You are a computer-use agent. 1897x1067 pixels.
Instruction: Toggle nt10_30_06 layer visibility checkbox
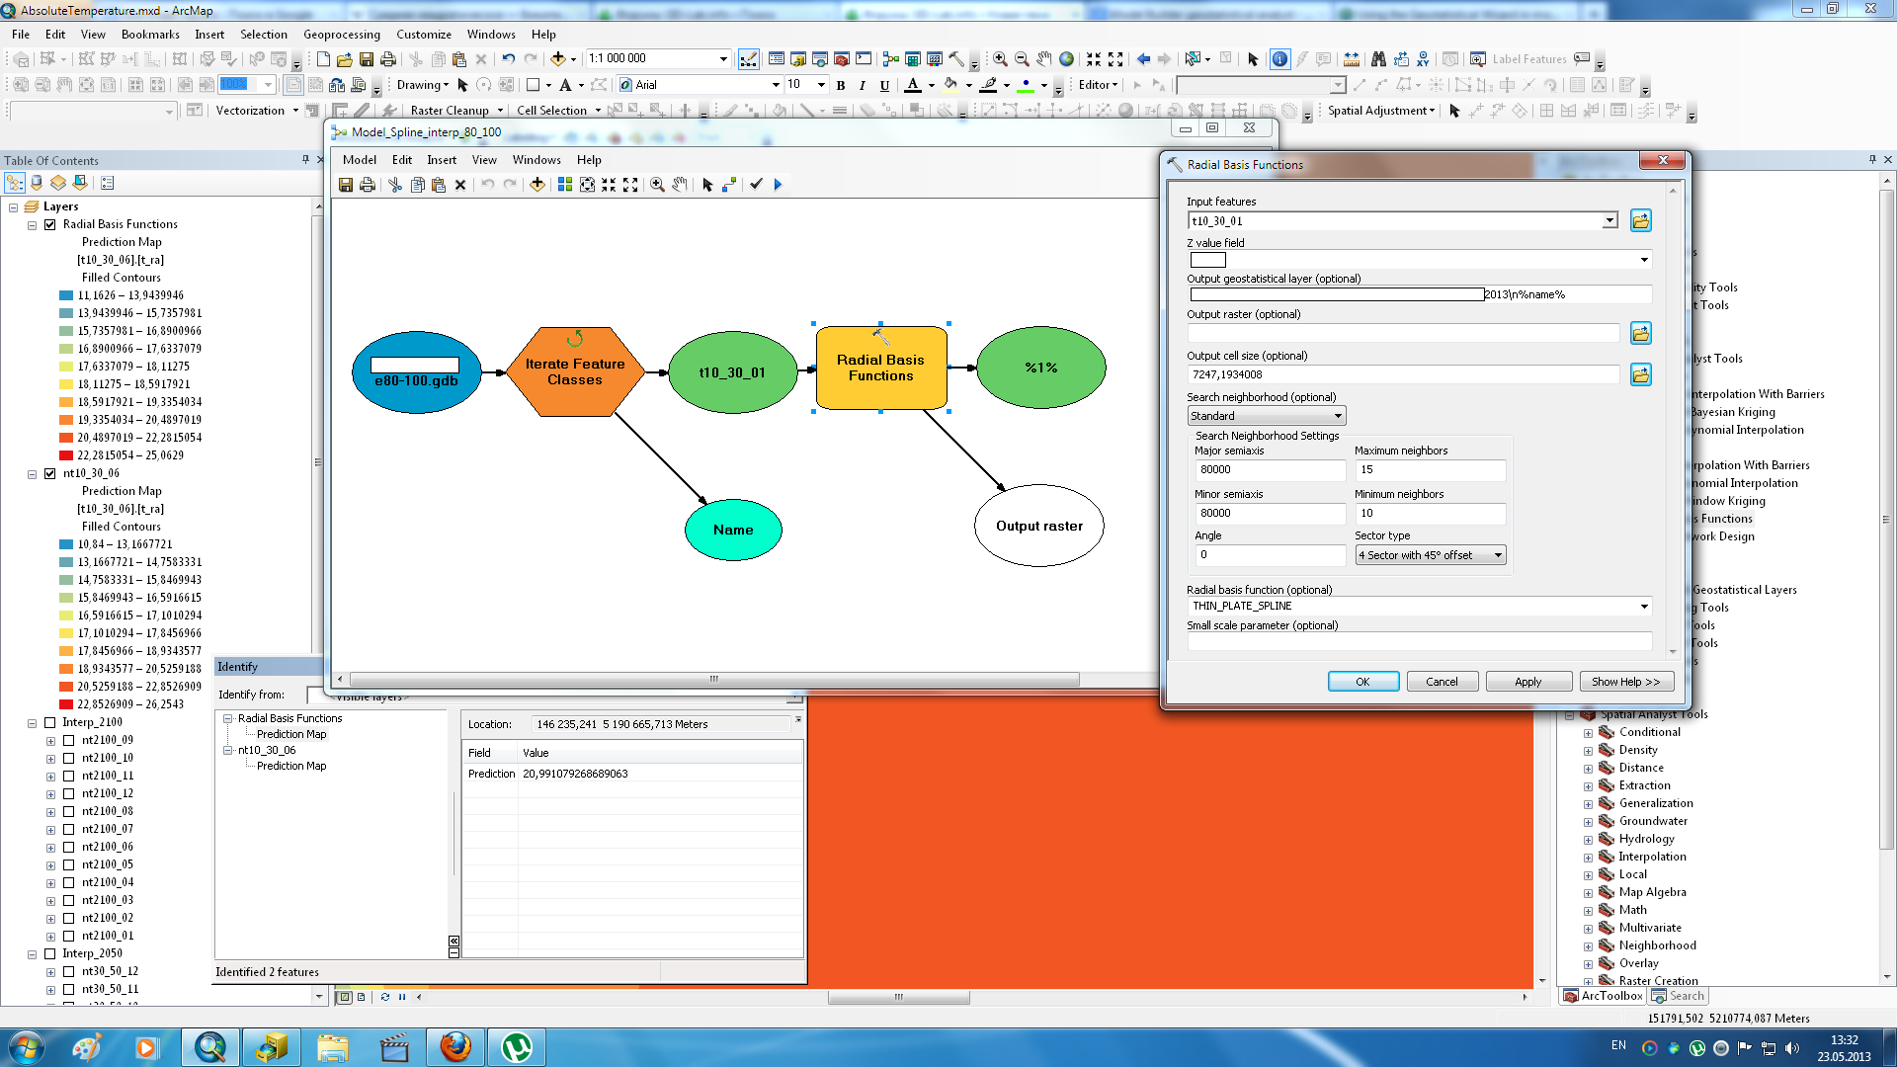click(50, 473)
